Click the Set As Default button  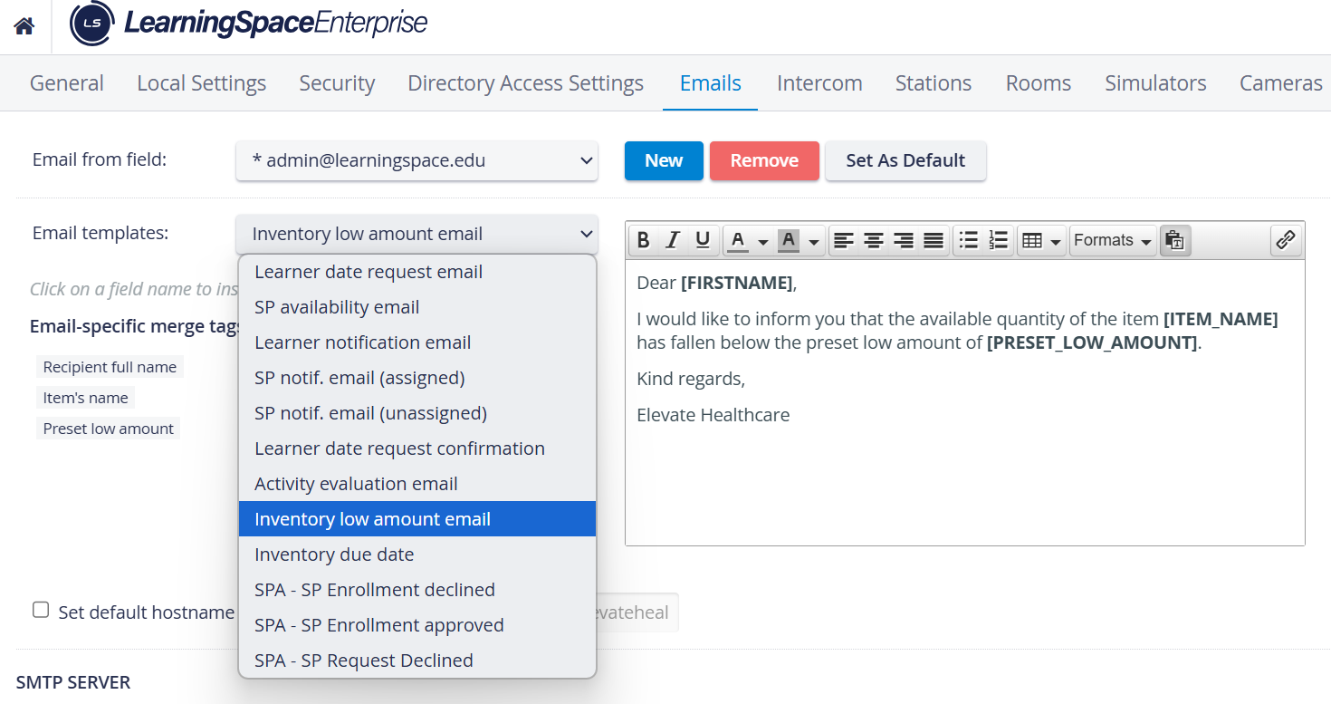(905, 160)
